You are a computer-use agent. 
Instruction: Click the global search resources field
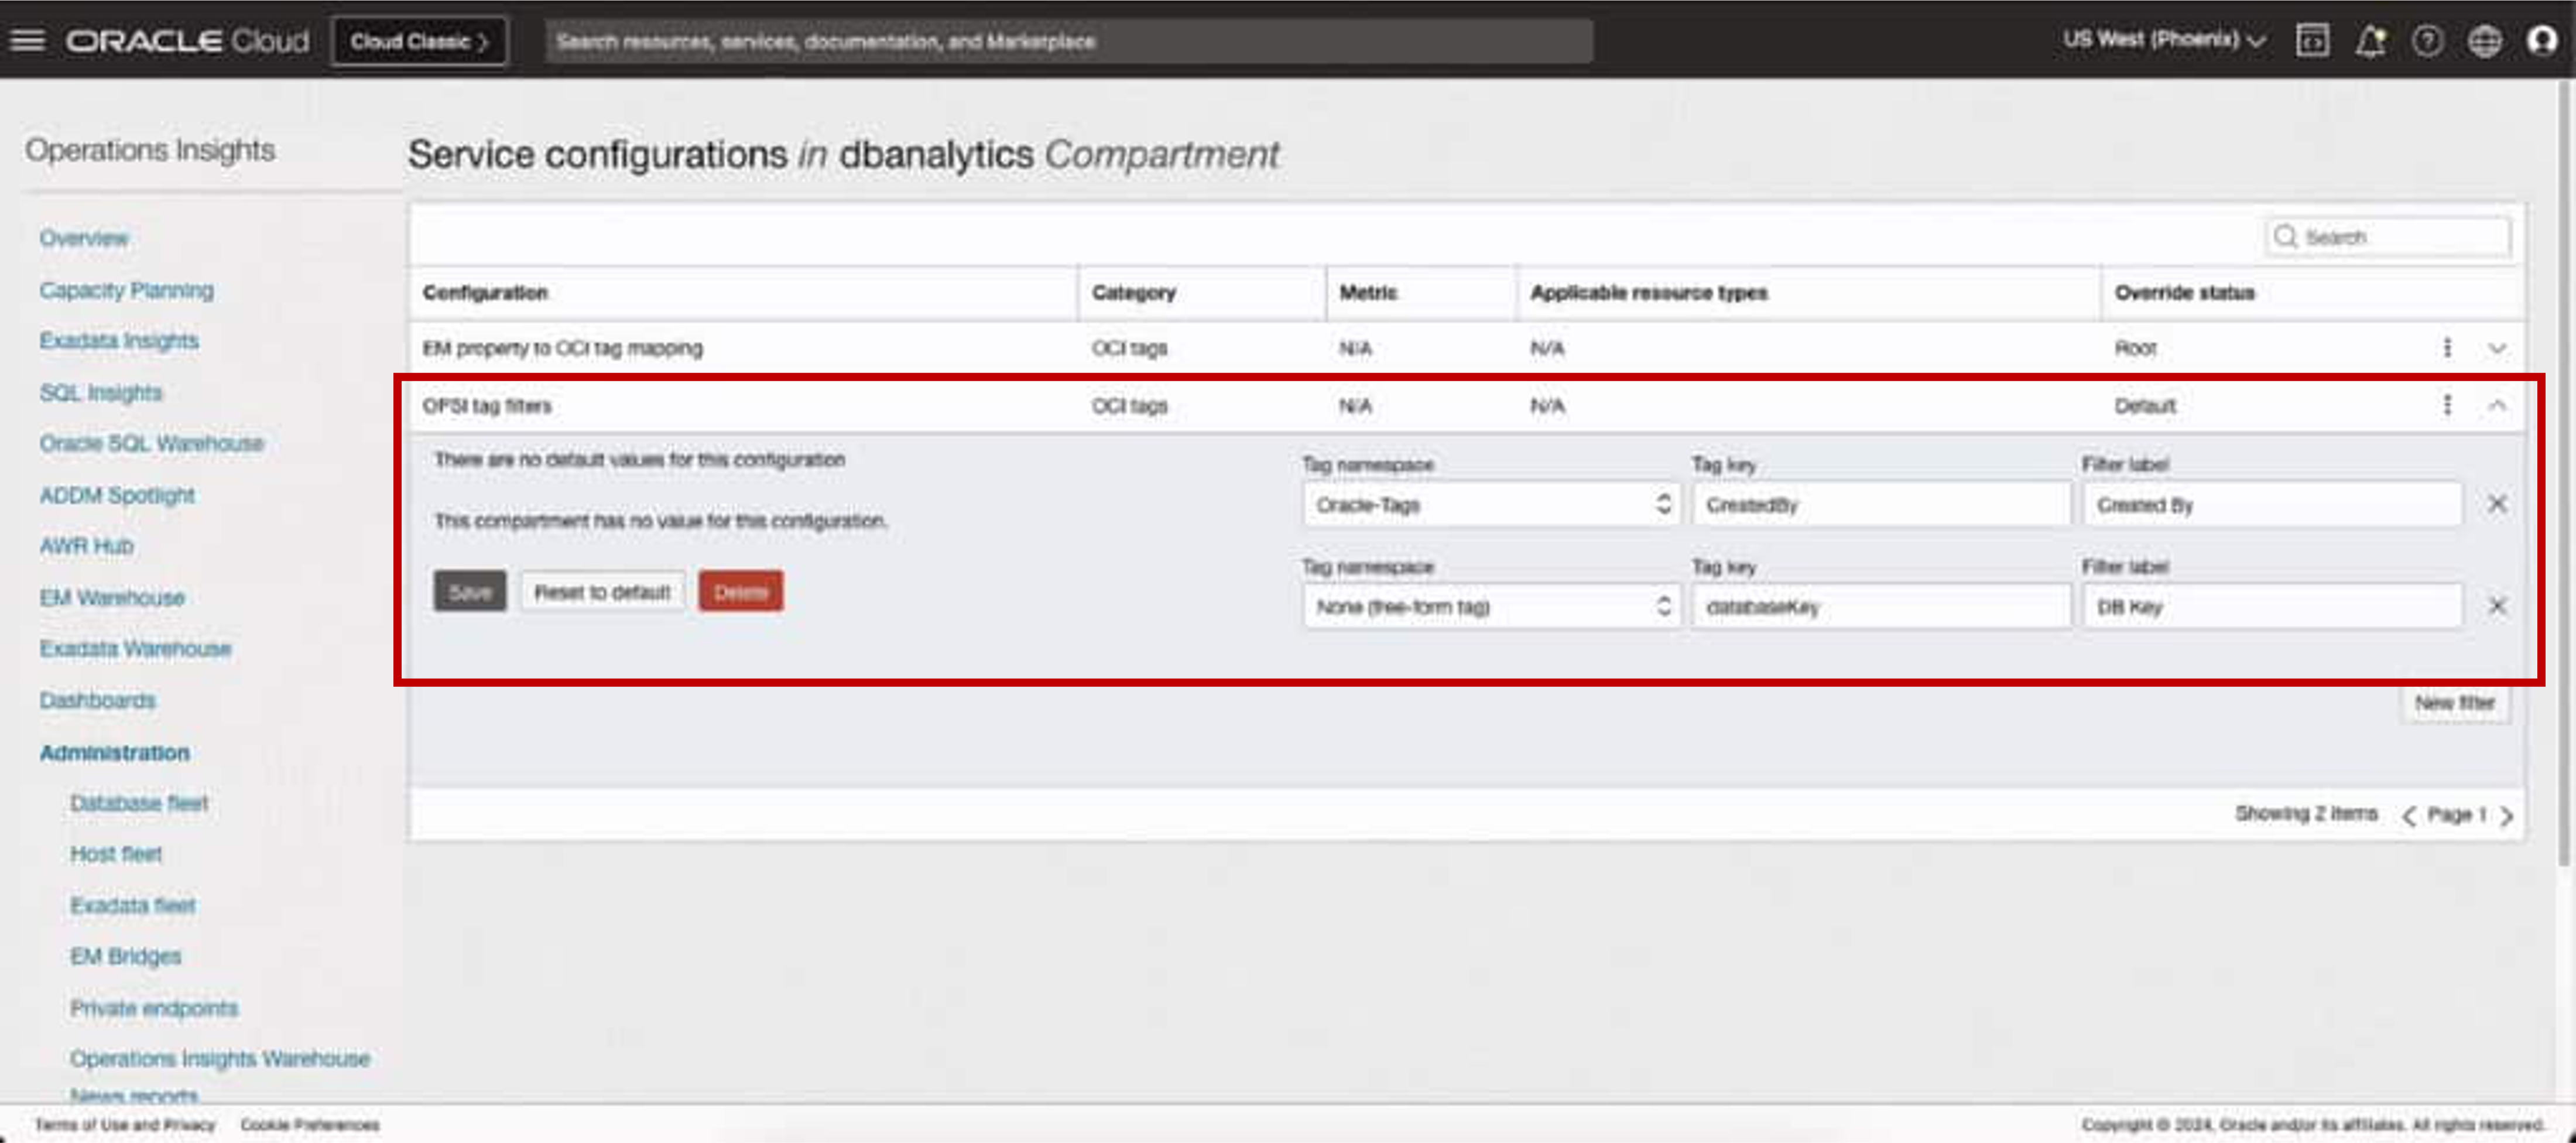pos(1069,41)
